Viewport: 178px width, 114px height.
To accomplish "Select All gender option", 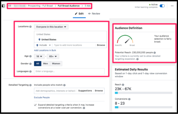I will click(38, 64).
